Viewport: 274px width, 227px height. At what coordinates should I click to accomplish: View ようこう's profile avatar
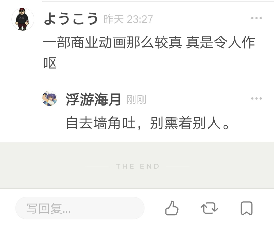tap(23, 19)
